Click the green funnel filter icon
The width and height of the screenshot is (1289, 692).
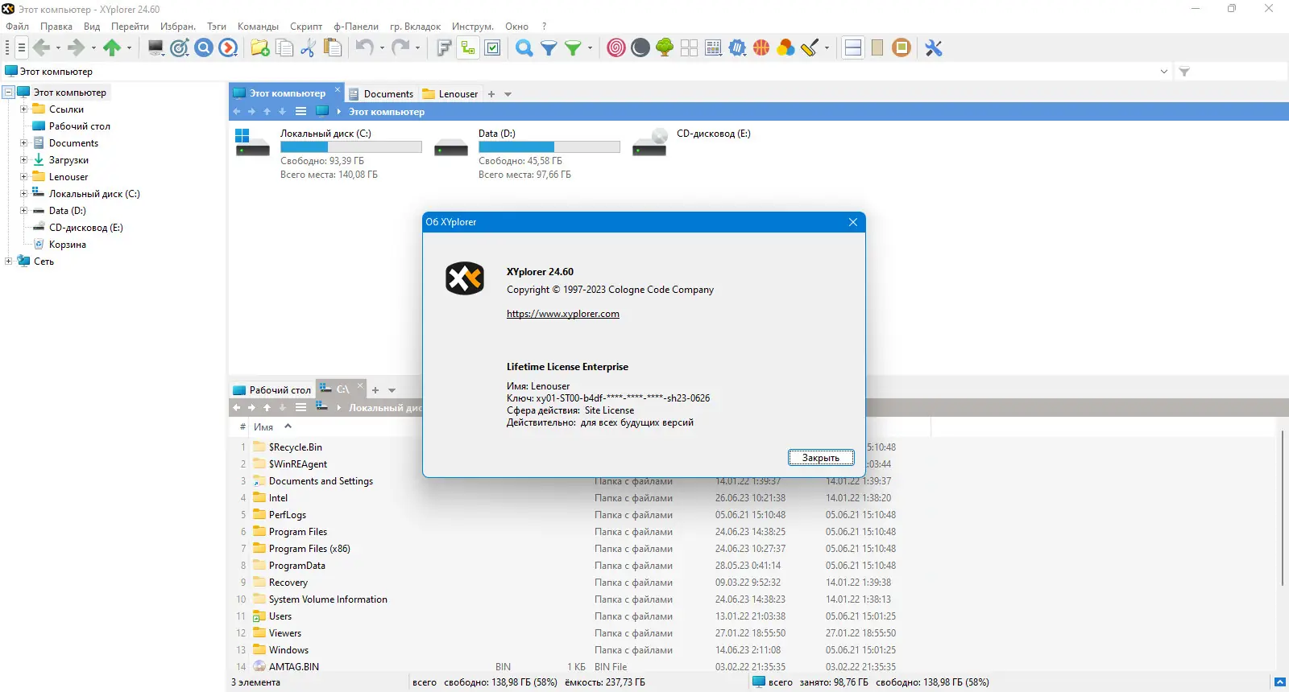(x=573, y=48)
